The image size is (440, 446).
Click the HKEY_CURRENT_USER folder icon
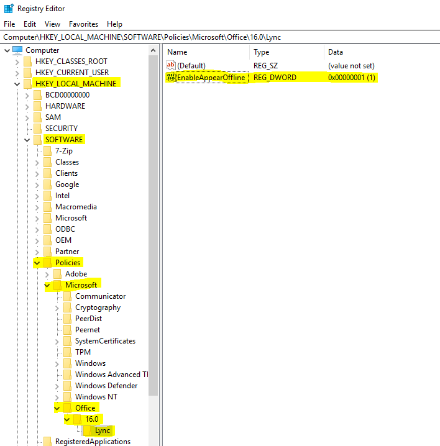pyautogui.click(x=27, y=73)
